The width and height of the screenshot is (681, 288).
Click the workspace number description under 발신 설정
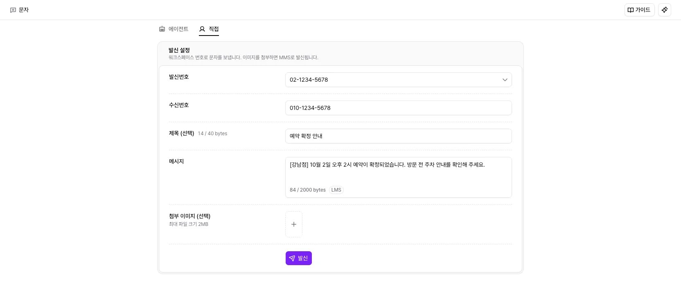tap(244, 58)
